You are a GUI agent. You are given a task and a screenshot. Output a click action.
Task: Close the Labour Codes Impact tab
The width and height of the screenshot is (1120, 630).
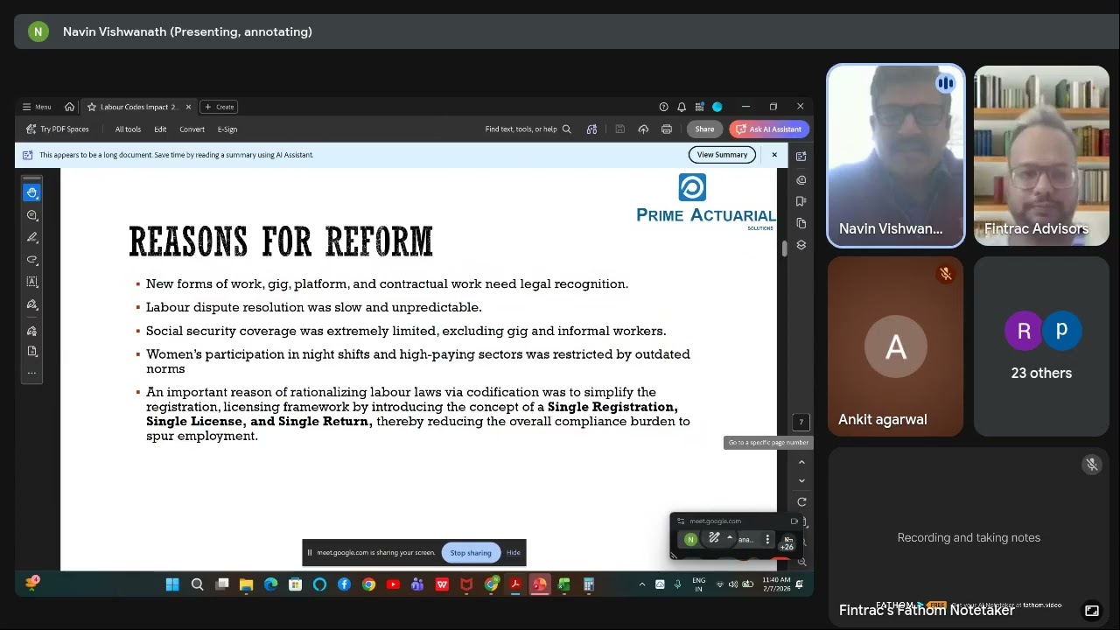point(188,107)
